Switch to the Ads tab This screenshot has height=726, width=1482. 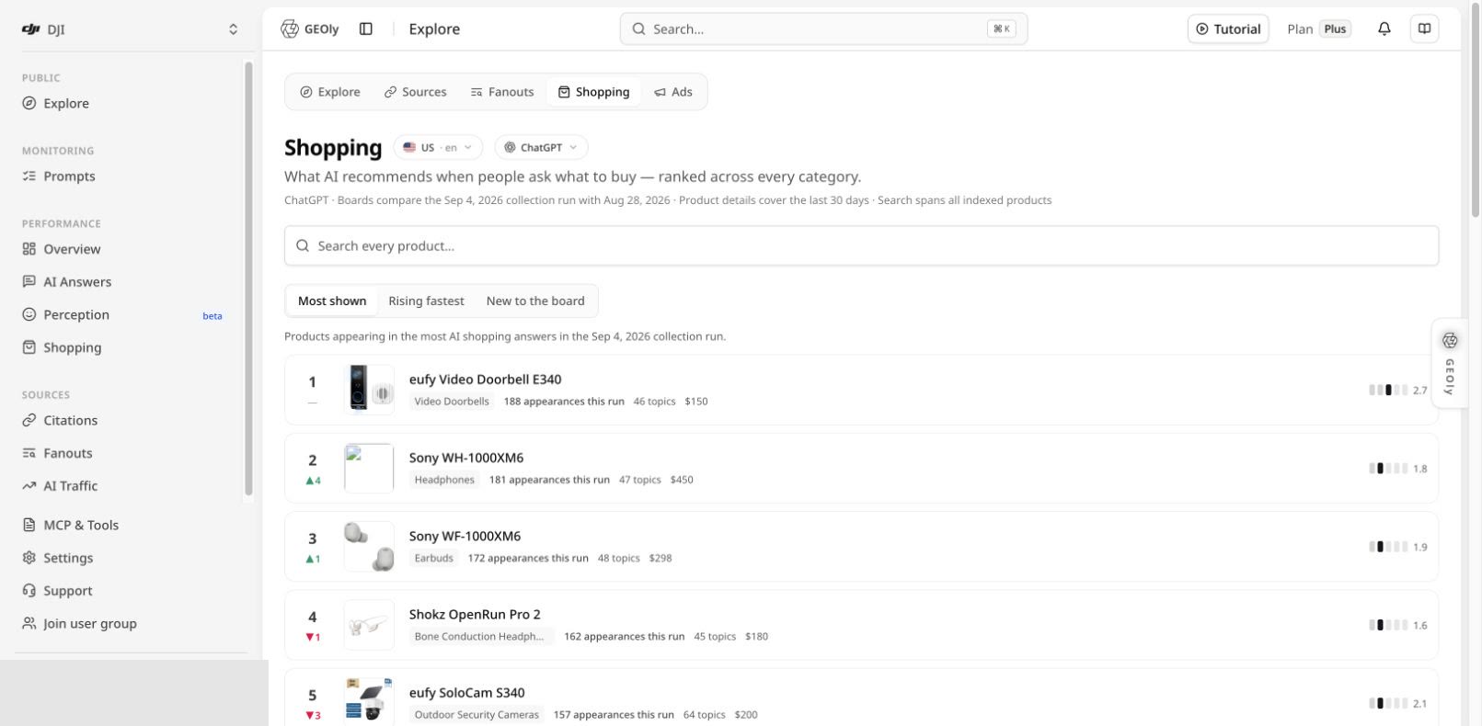tap(673, 92)
